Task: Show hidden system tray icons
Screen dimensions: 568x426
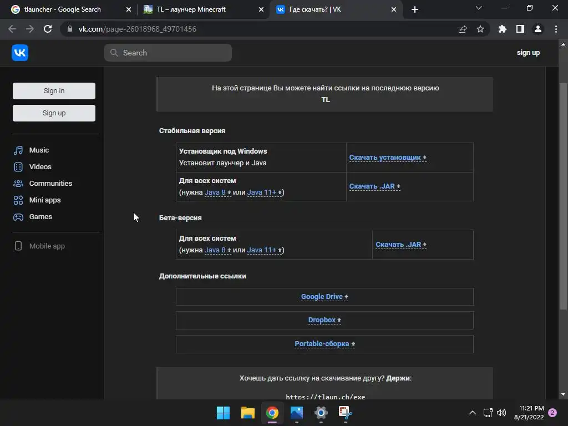Action: (473, 413)
